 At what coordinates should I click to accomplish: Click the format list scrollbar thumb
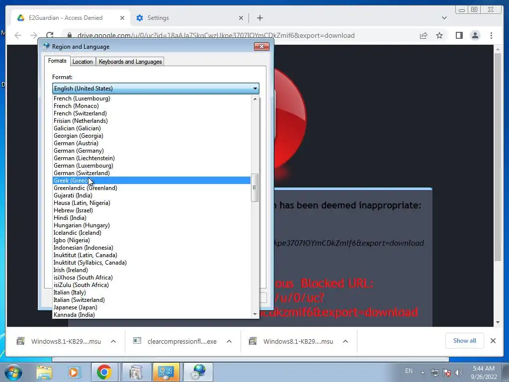[255, 188]
